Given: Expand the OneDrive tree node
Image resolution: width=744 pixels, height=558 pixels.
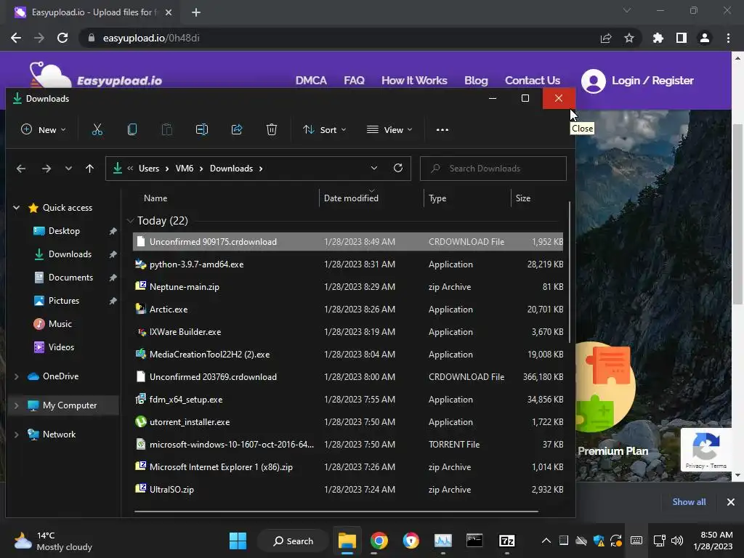Looking at the screenshot, I should [x=16, y=376].
